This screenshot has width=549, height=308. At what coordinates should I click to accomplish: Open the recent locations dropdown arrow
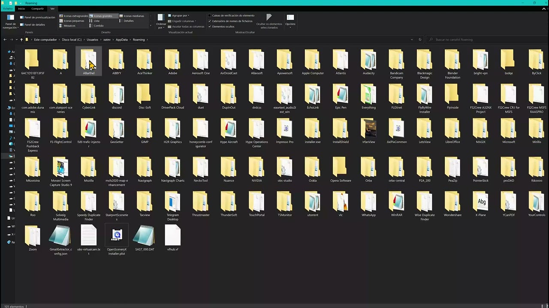point(16,39)
